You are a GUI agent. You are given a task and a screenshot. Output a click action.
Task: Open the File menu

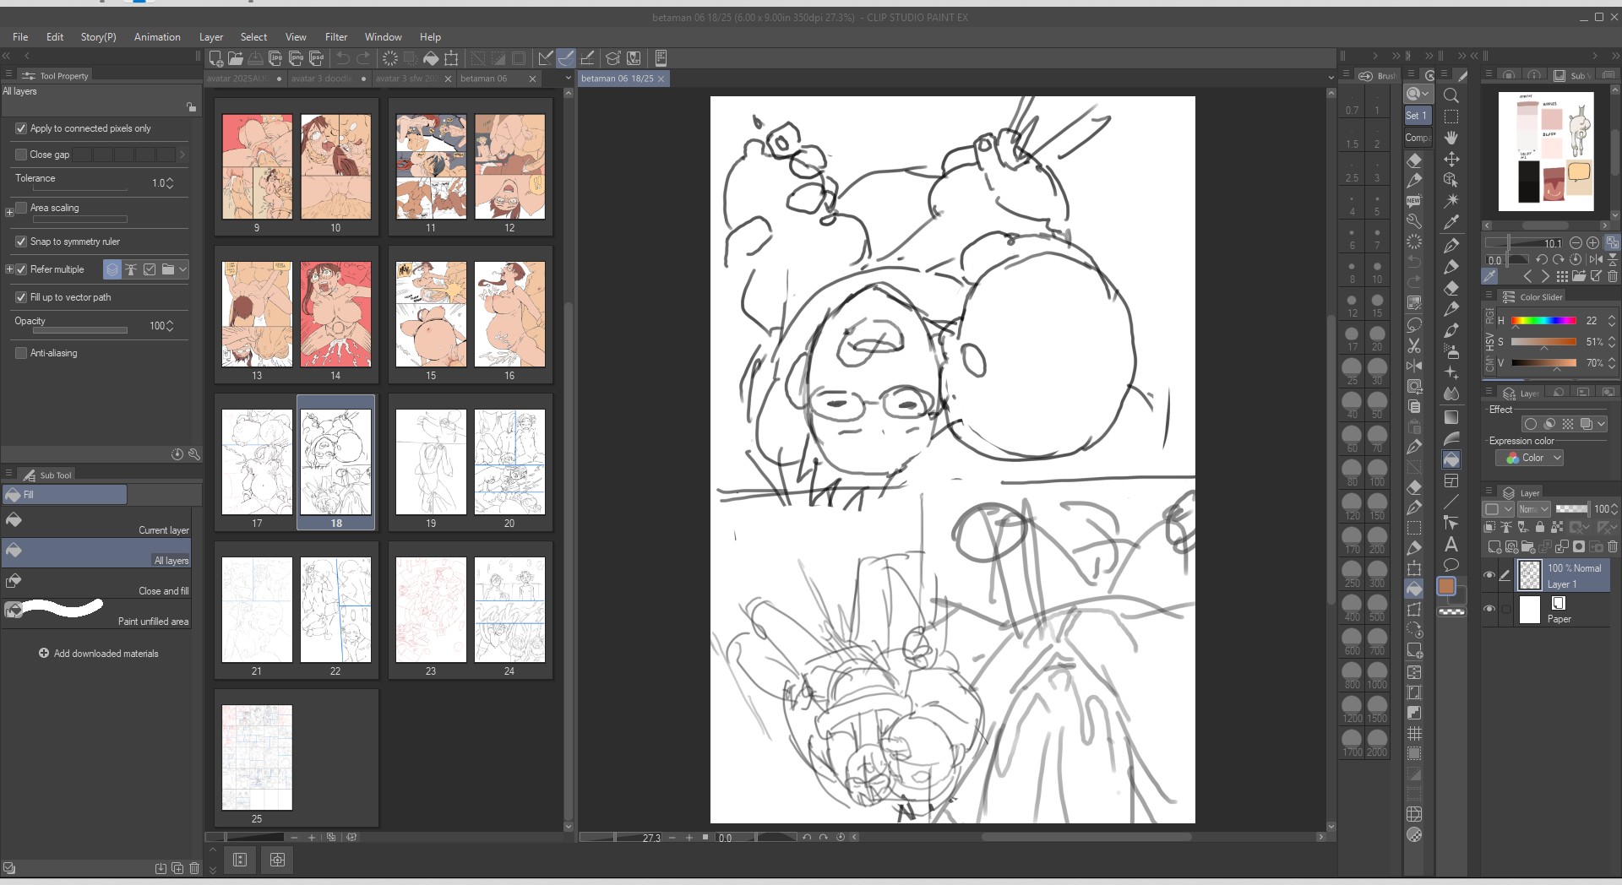point(20,37)
